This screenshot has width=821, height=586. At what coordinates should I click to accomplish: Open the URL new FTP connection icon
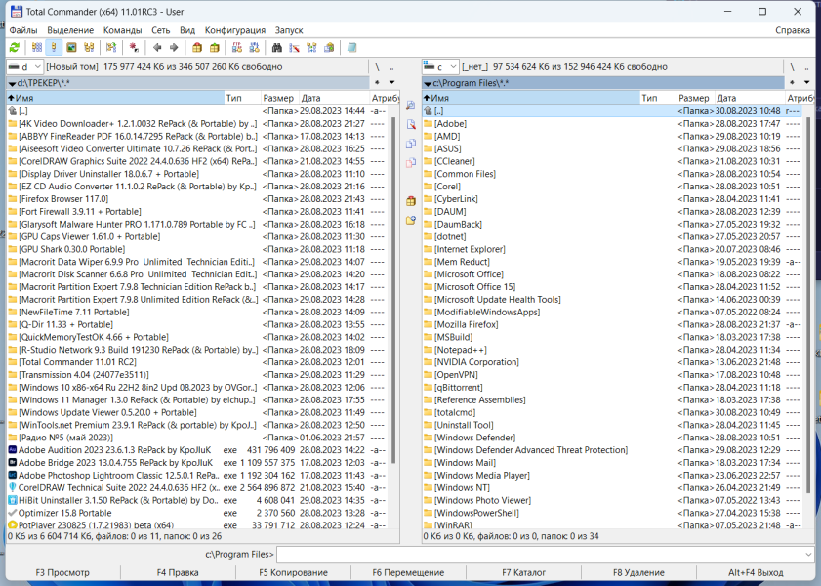point(255,48)
